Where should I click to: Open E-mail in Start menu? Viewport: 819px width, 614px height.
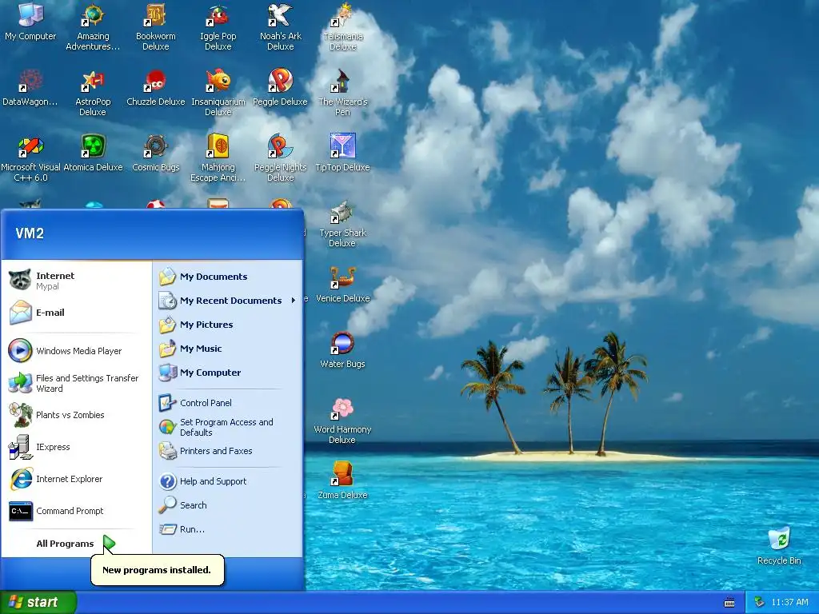[76, 313]
